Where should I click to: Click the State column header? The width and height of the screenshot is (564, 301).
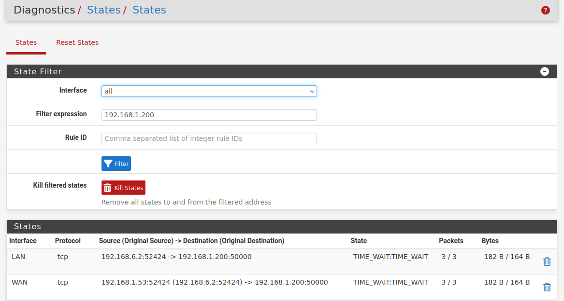[x=359, y=241]
